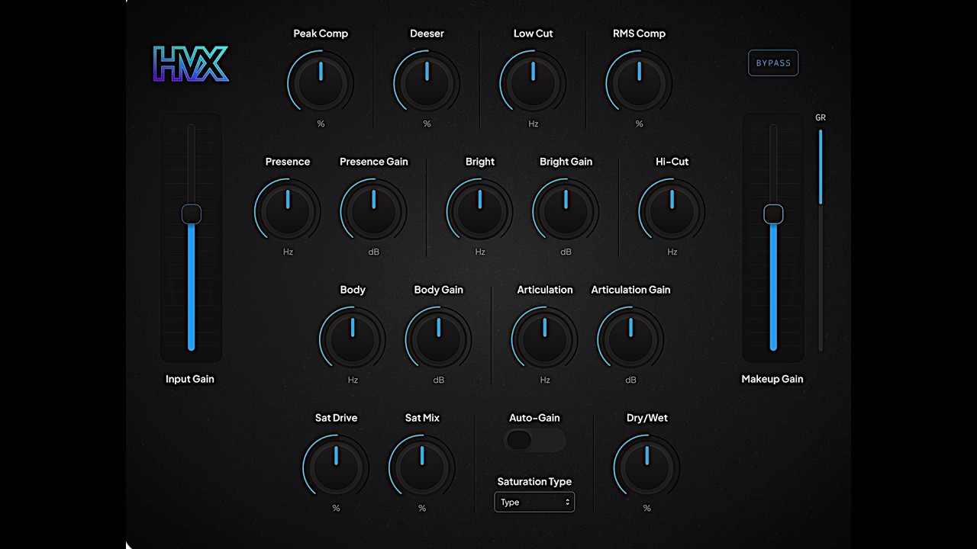Click the Saturation Type label
977x549 pixels.
[534, 481]
